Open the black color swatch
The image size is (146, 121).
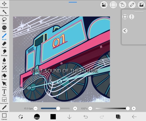tap(53, 117)
